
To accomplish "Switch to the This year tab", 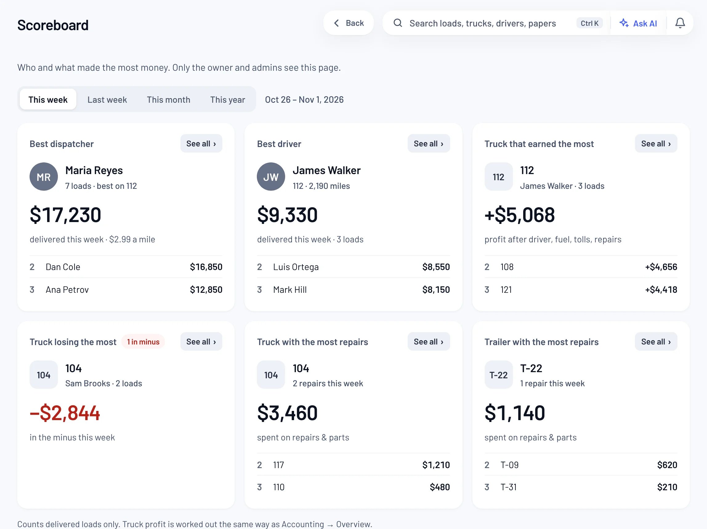I will click(x=228, y=100).
